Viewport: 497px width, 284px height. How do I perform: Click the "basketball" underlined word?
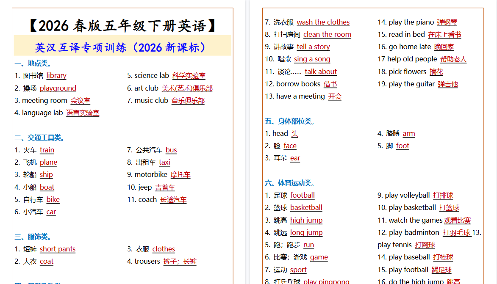click(306, 207)
